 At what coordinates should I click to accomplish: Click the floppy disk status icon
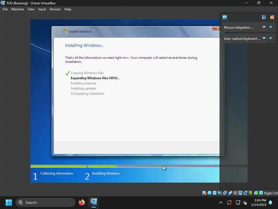click(214, 193)
